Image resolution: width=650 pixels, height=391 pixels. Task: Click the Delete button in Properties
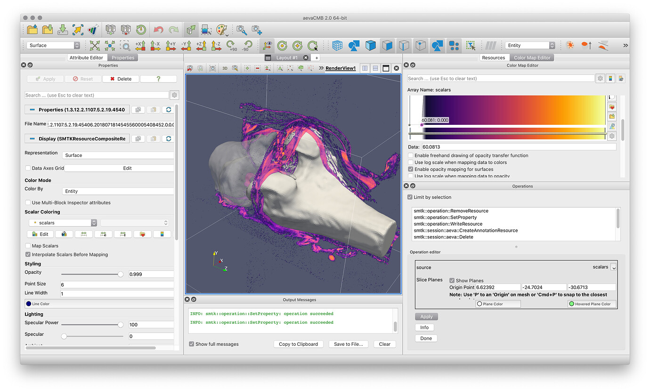[x=120, y=79]
